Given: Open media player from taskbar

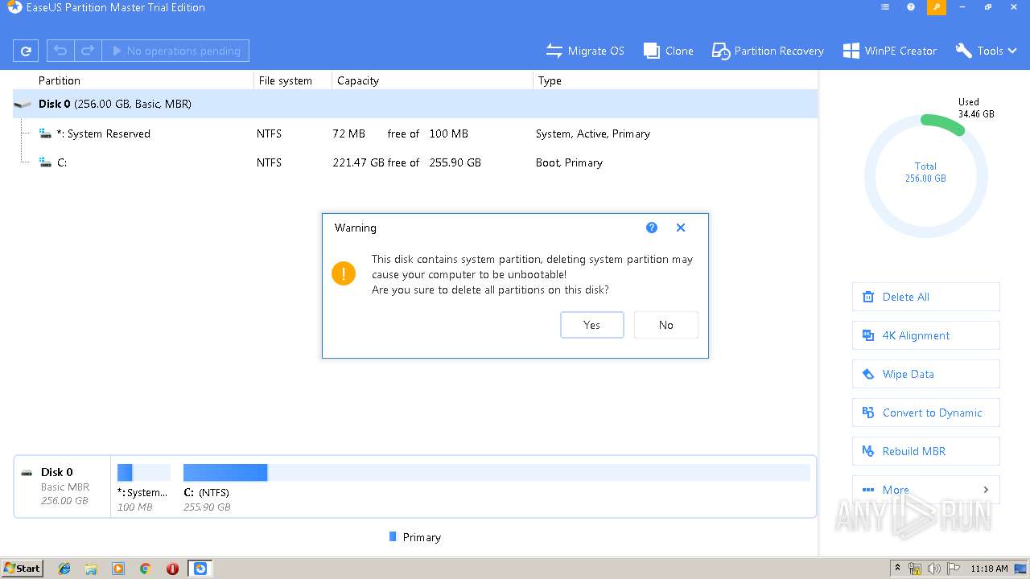Looking at the screenshot, I should pos(118,569).
